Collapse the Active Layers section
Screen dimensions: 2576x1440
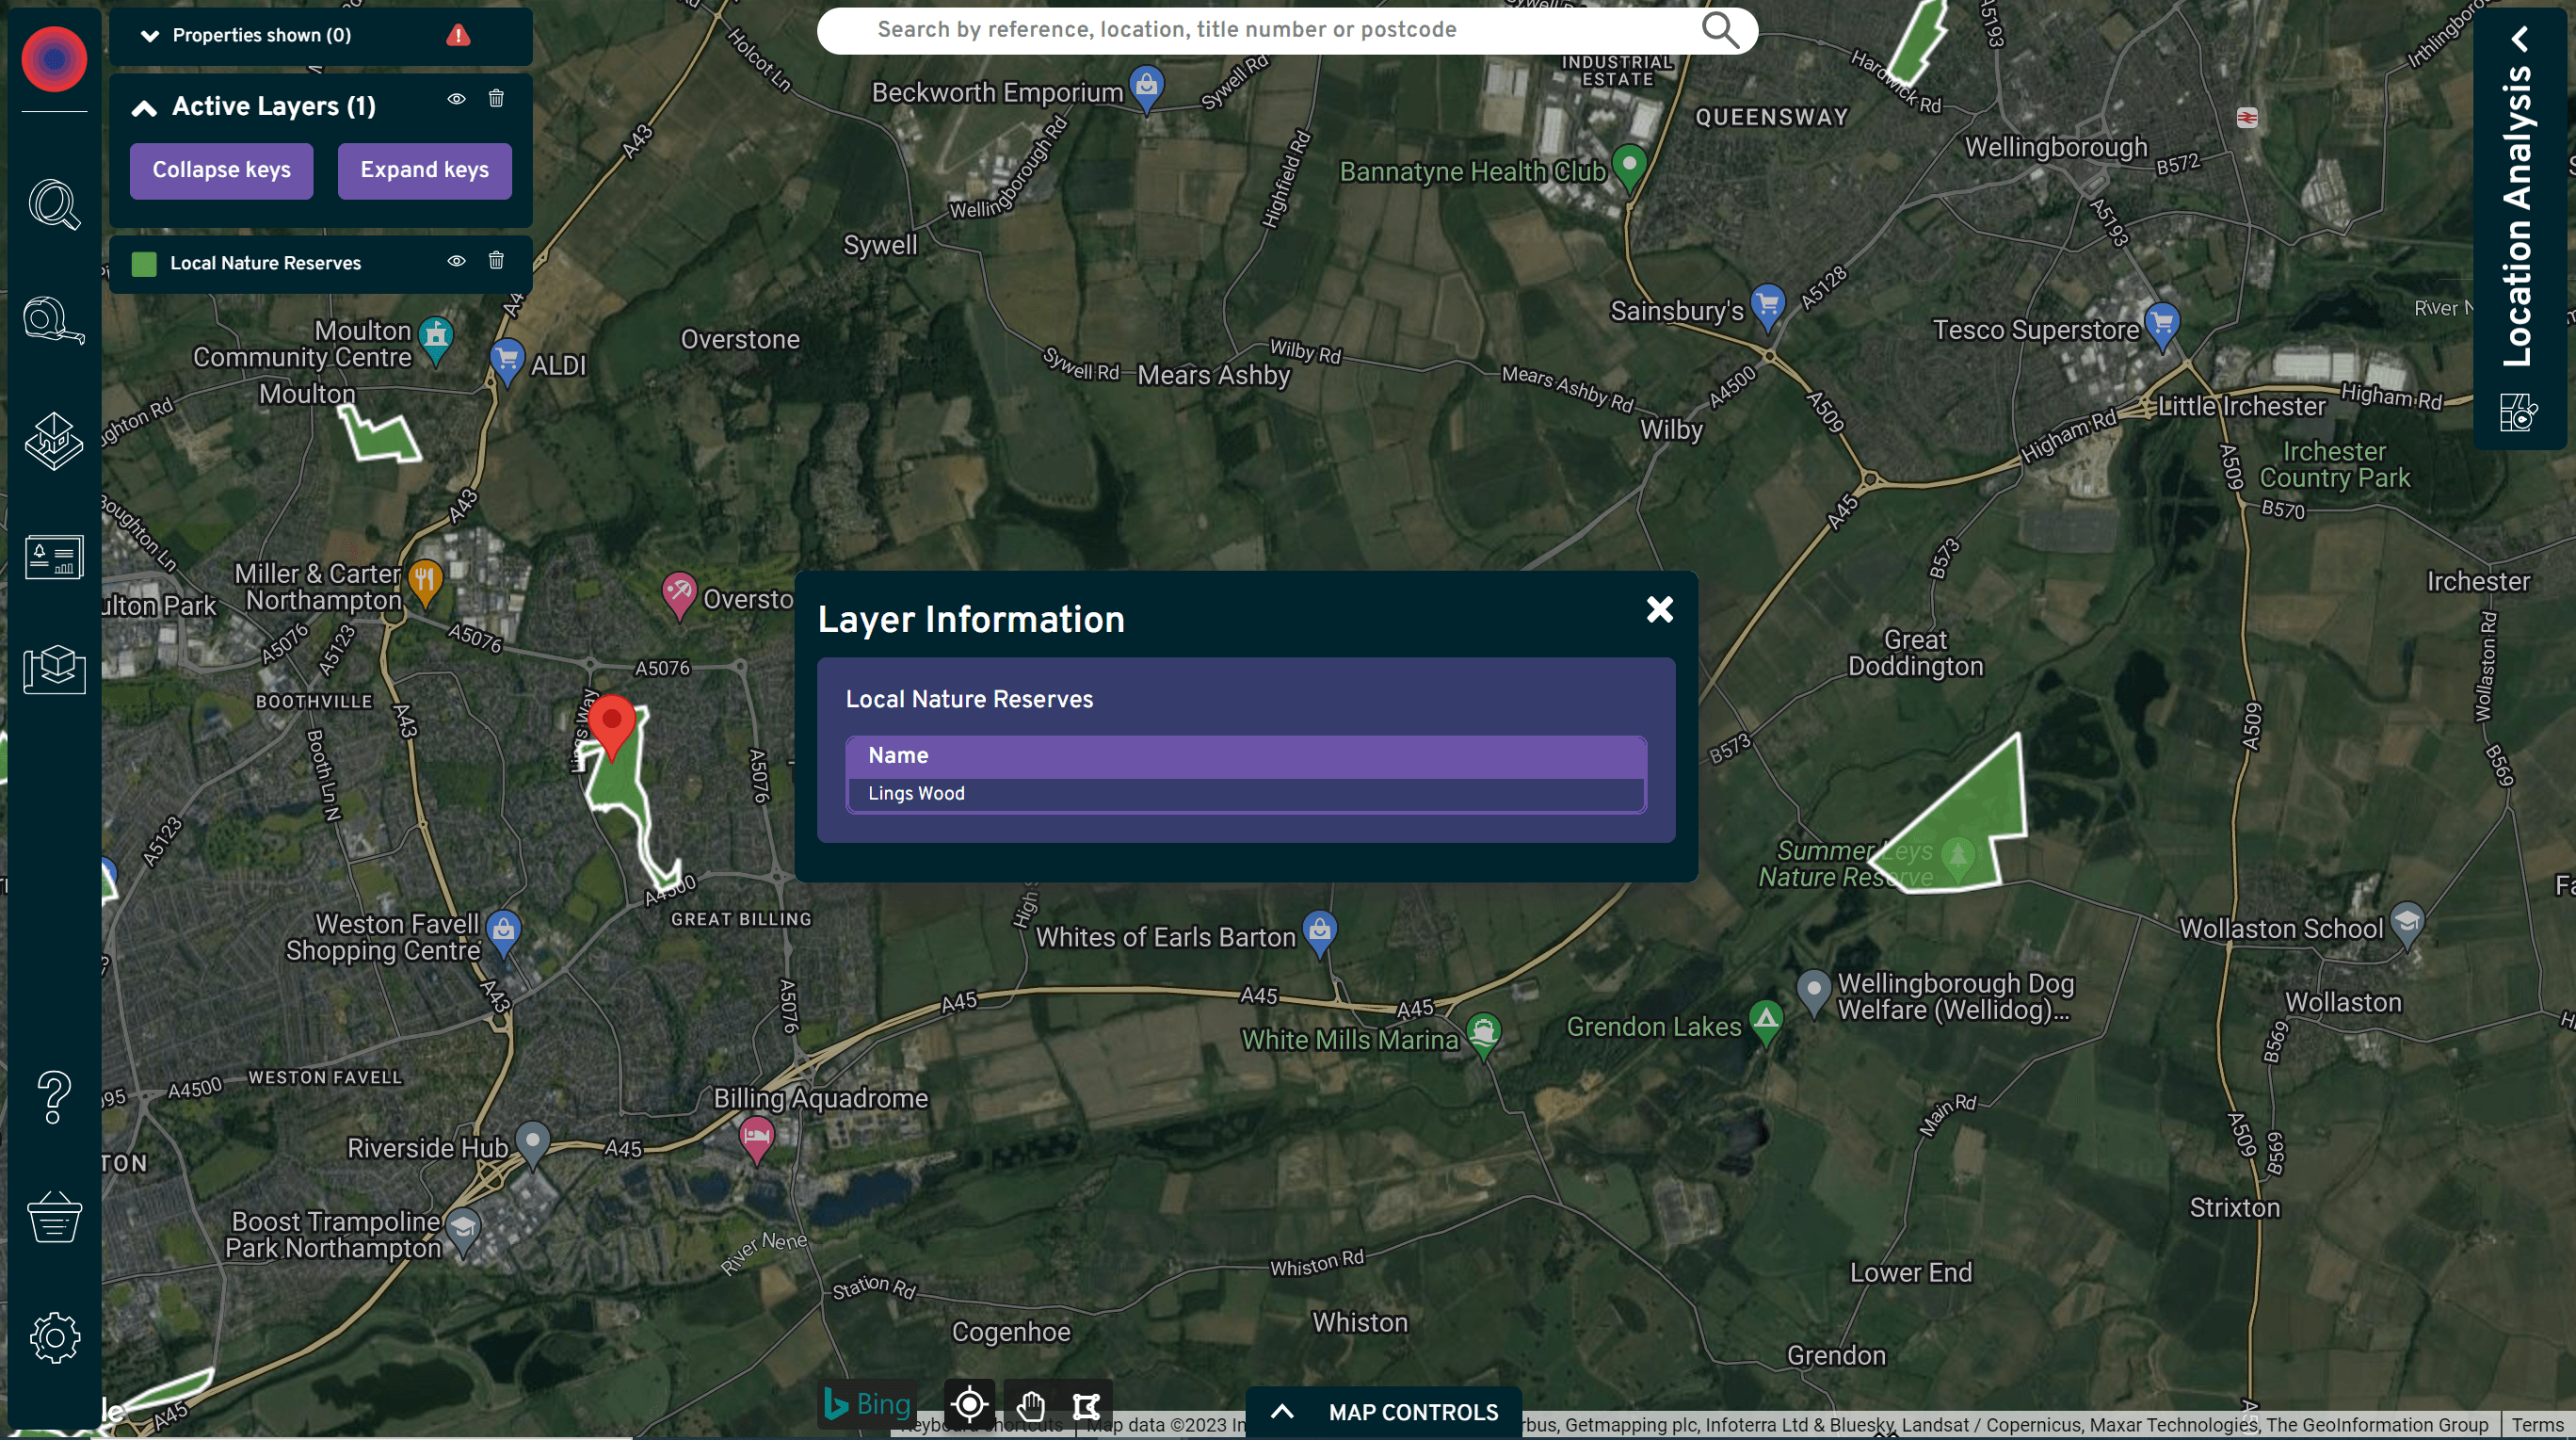[144, 108]
